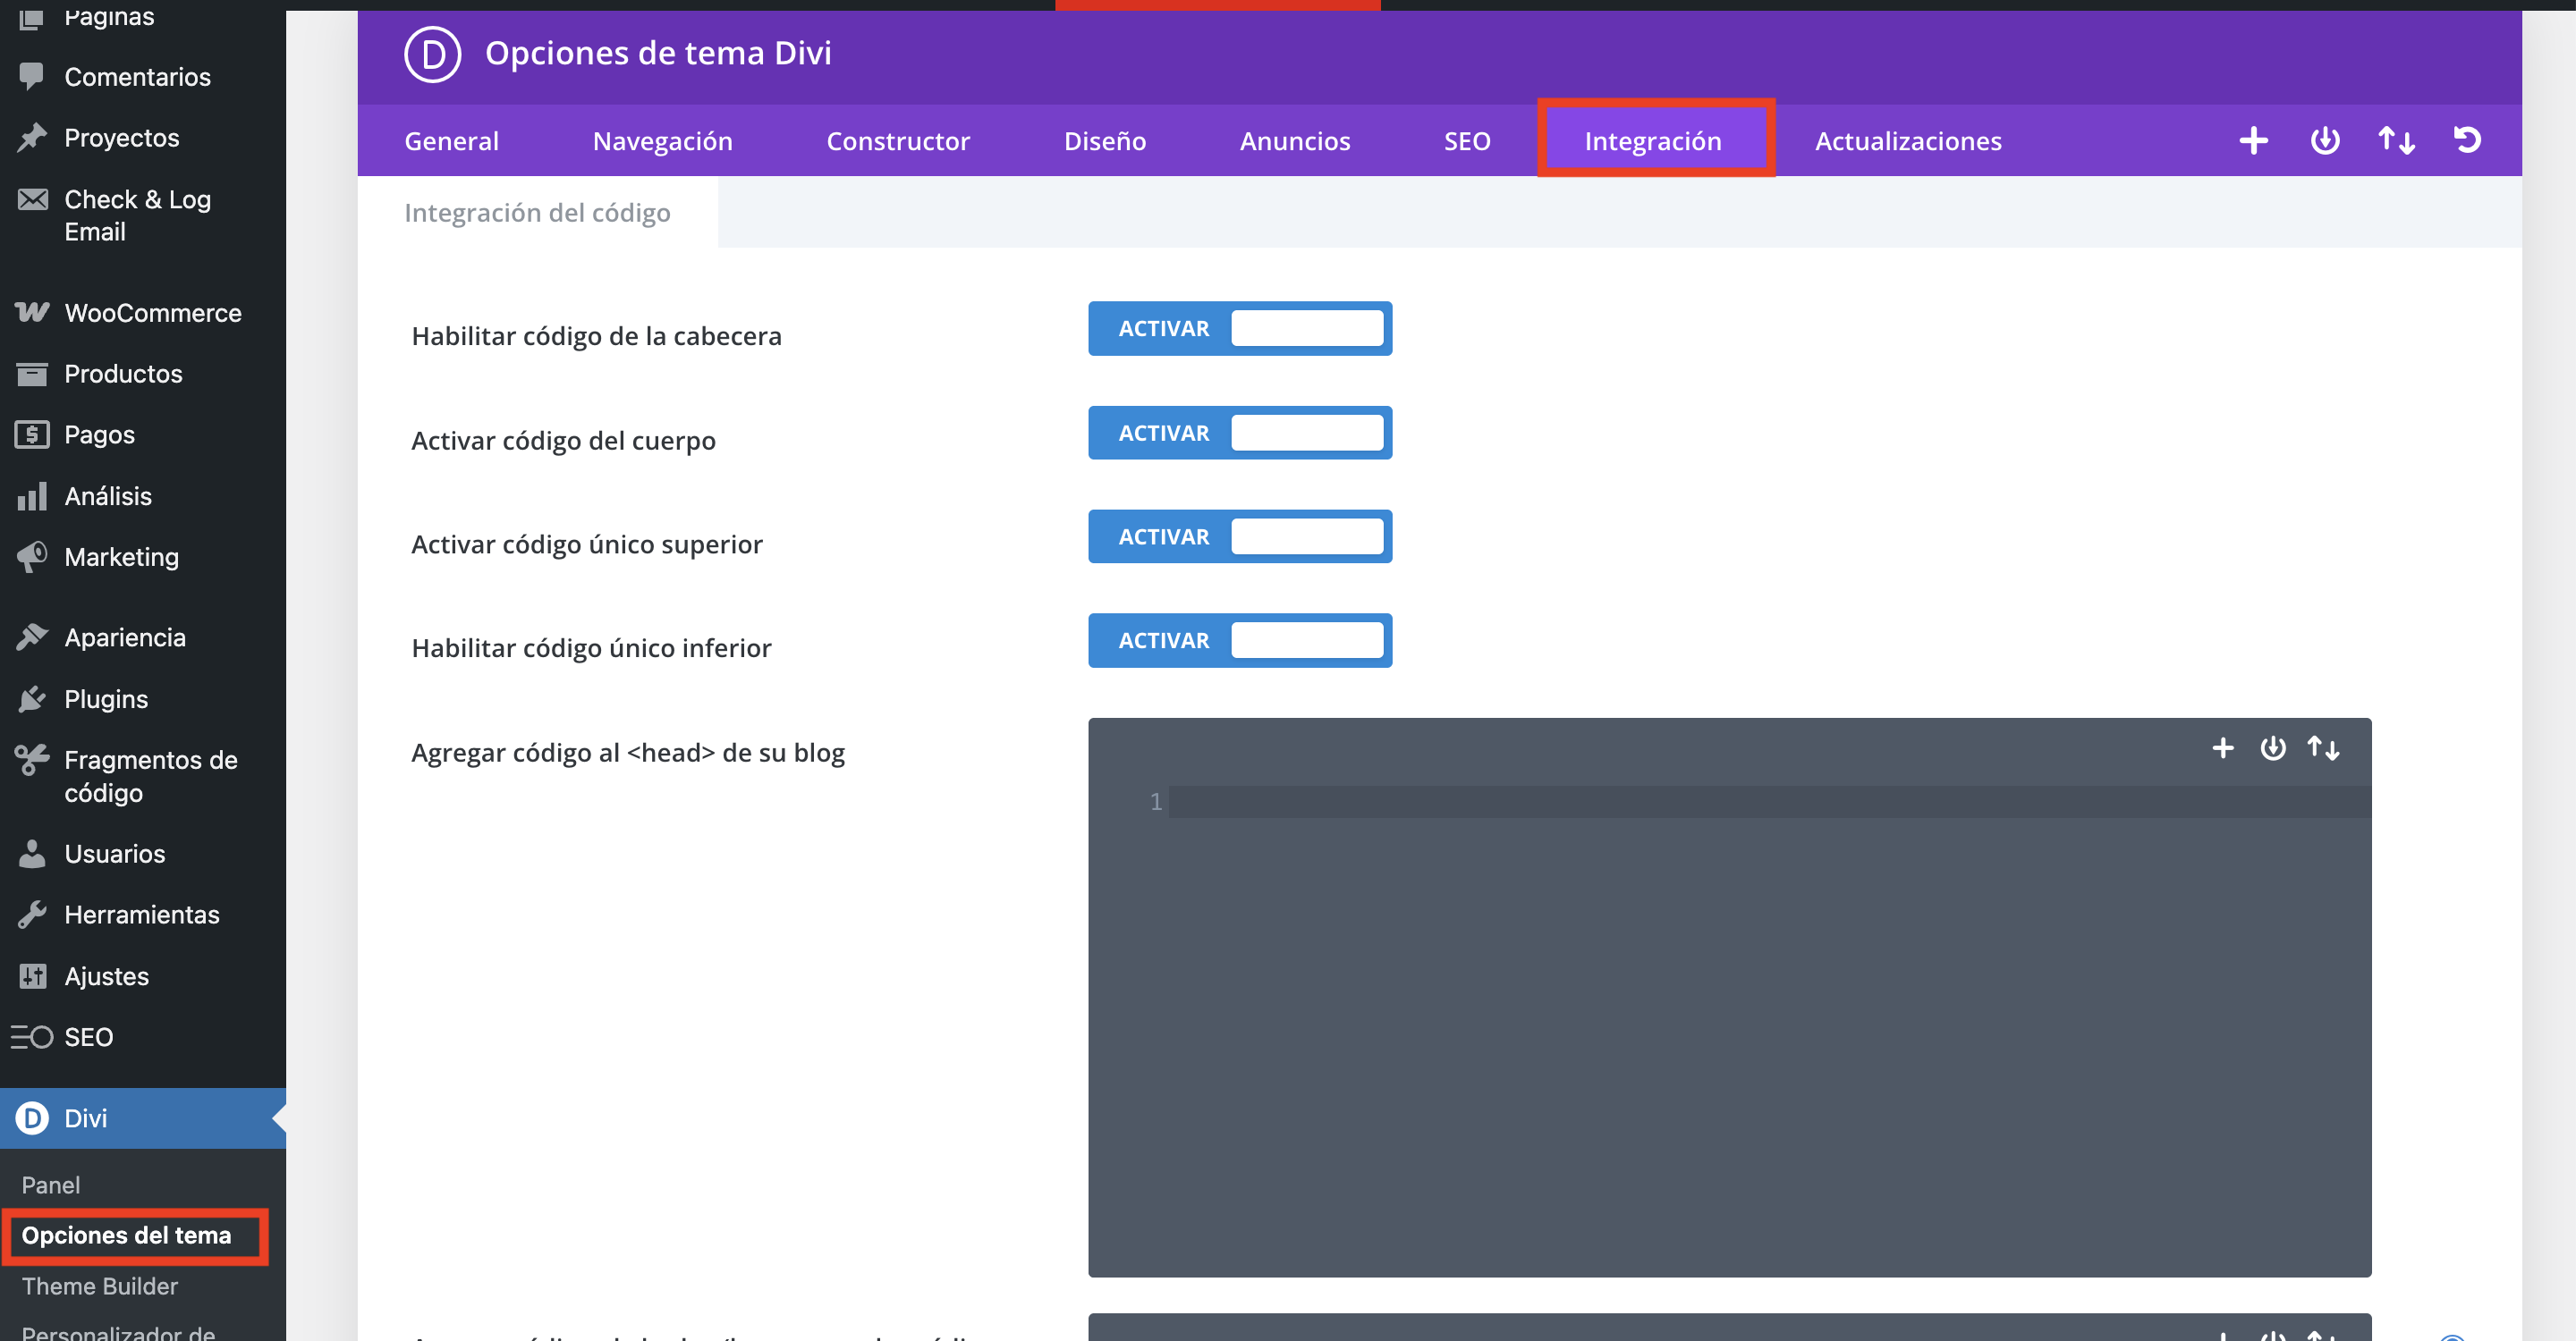This screenshot has height=1341, width=2576.
Task: Click the Divi logo circle icon
Action: point(432,54)
